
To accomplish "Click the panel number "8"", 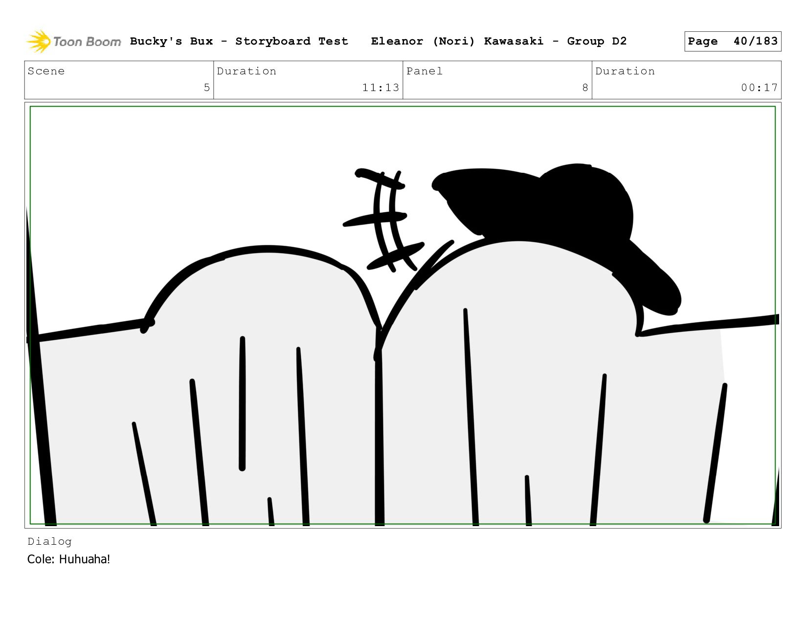I will 585,88.
